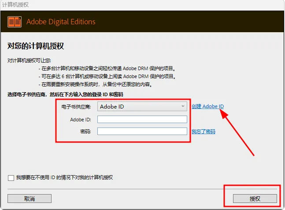This screenshot has height=210, width=285.
Task: Click the 取消 cancel button
Action: tap(30, 199)
